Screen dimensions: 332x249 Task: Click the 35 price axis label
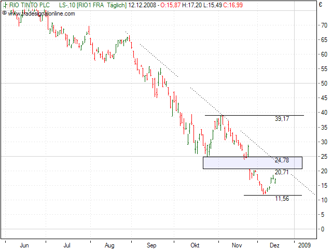324,128
